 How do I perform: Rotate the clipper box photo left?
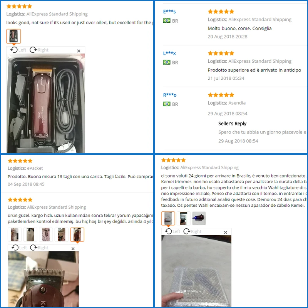[x=18, y=50]
